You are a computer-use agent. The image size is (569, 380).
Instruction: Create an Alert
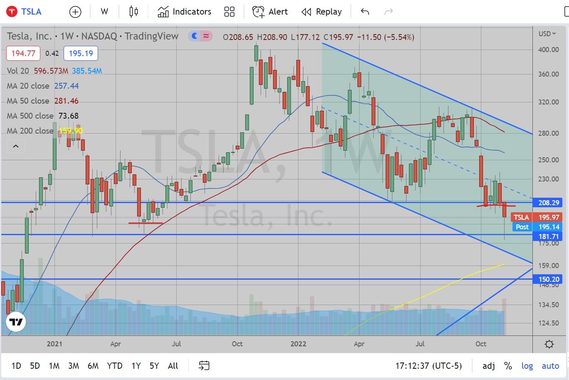pos(270,12)
